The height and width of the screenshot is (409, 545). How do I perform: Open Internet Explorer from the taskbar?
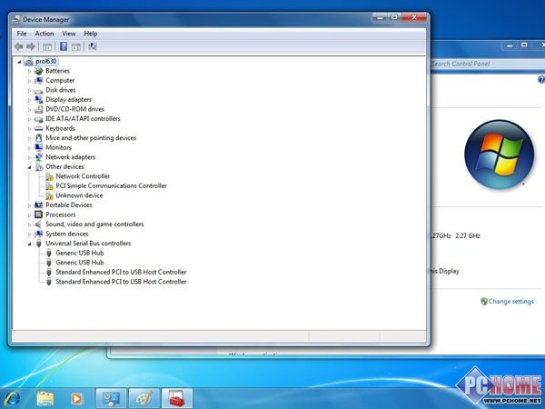click(13, 398)
